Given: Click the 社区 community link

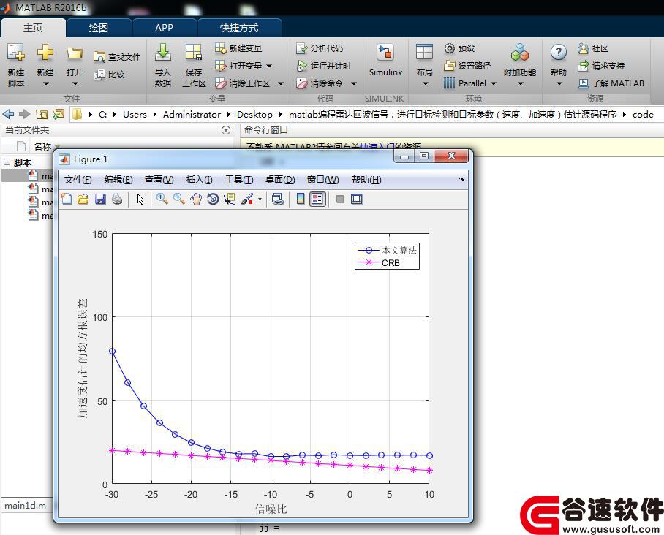Looking at the screenshot, I should point(593,48).
